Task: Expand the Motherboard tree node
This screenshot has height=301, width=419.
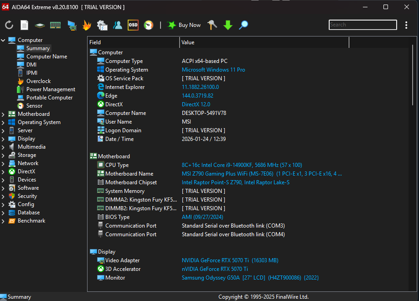Action: pyautogui.click(x=3, y=114)
